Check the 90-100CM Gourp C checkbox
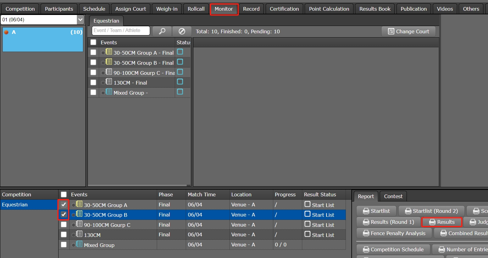This screenshot has width=488, height=258. 63,225
